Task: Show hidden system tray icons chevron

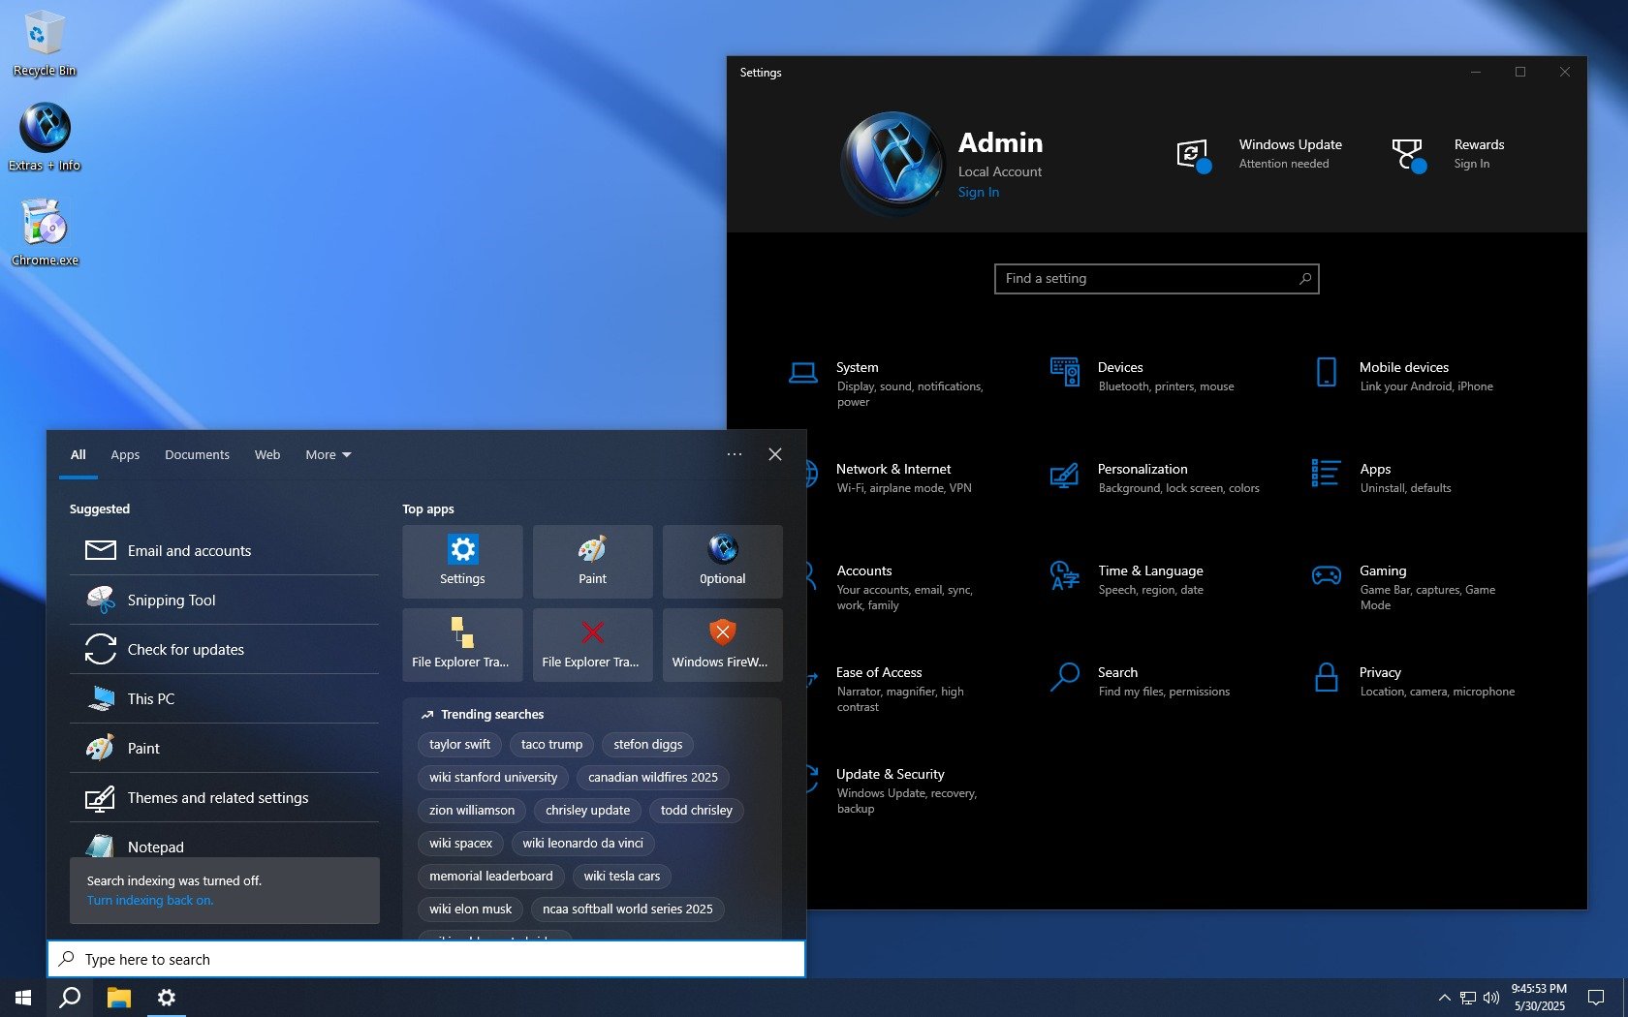Action: 1444,998
